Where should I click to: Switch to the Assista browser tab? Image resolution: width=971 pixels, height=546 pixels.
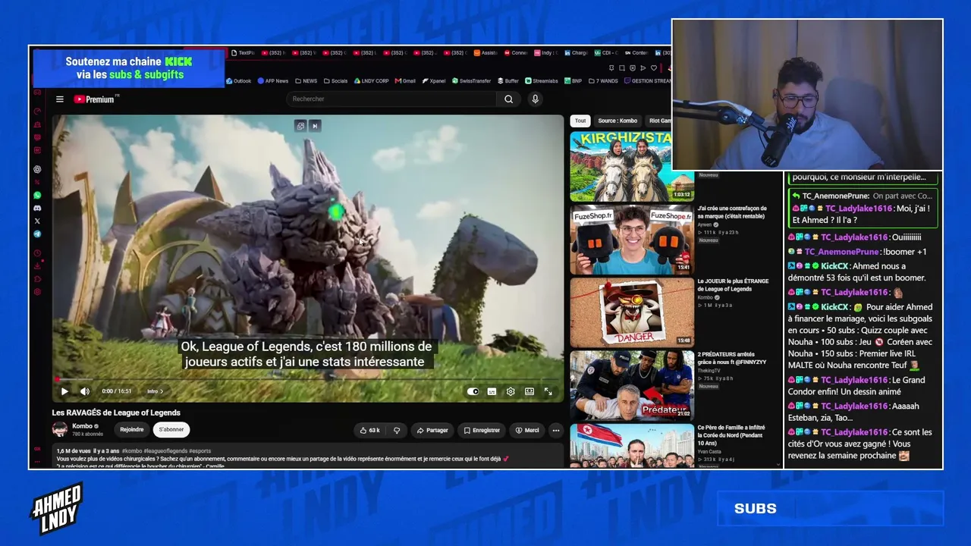pos(485,53)
